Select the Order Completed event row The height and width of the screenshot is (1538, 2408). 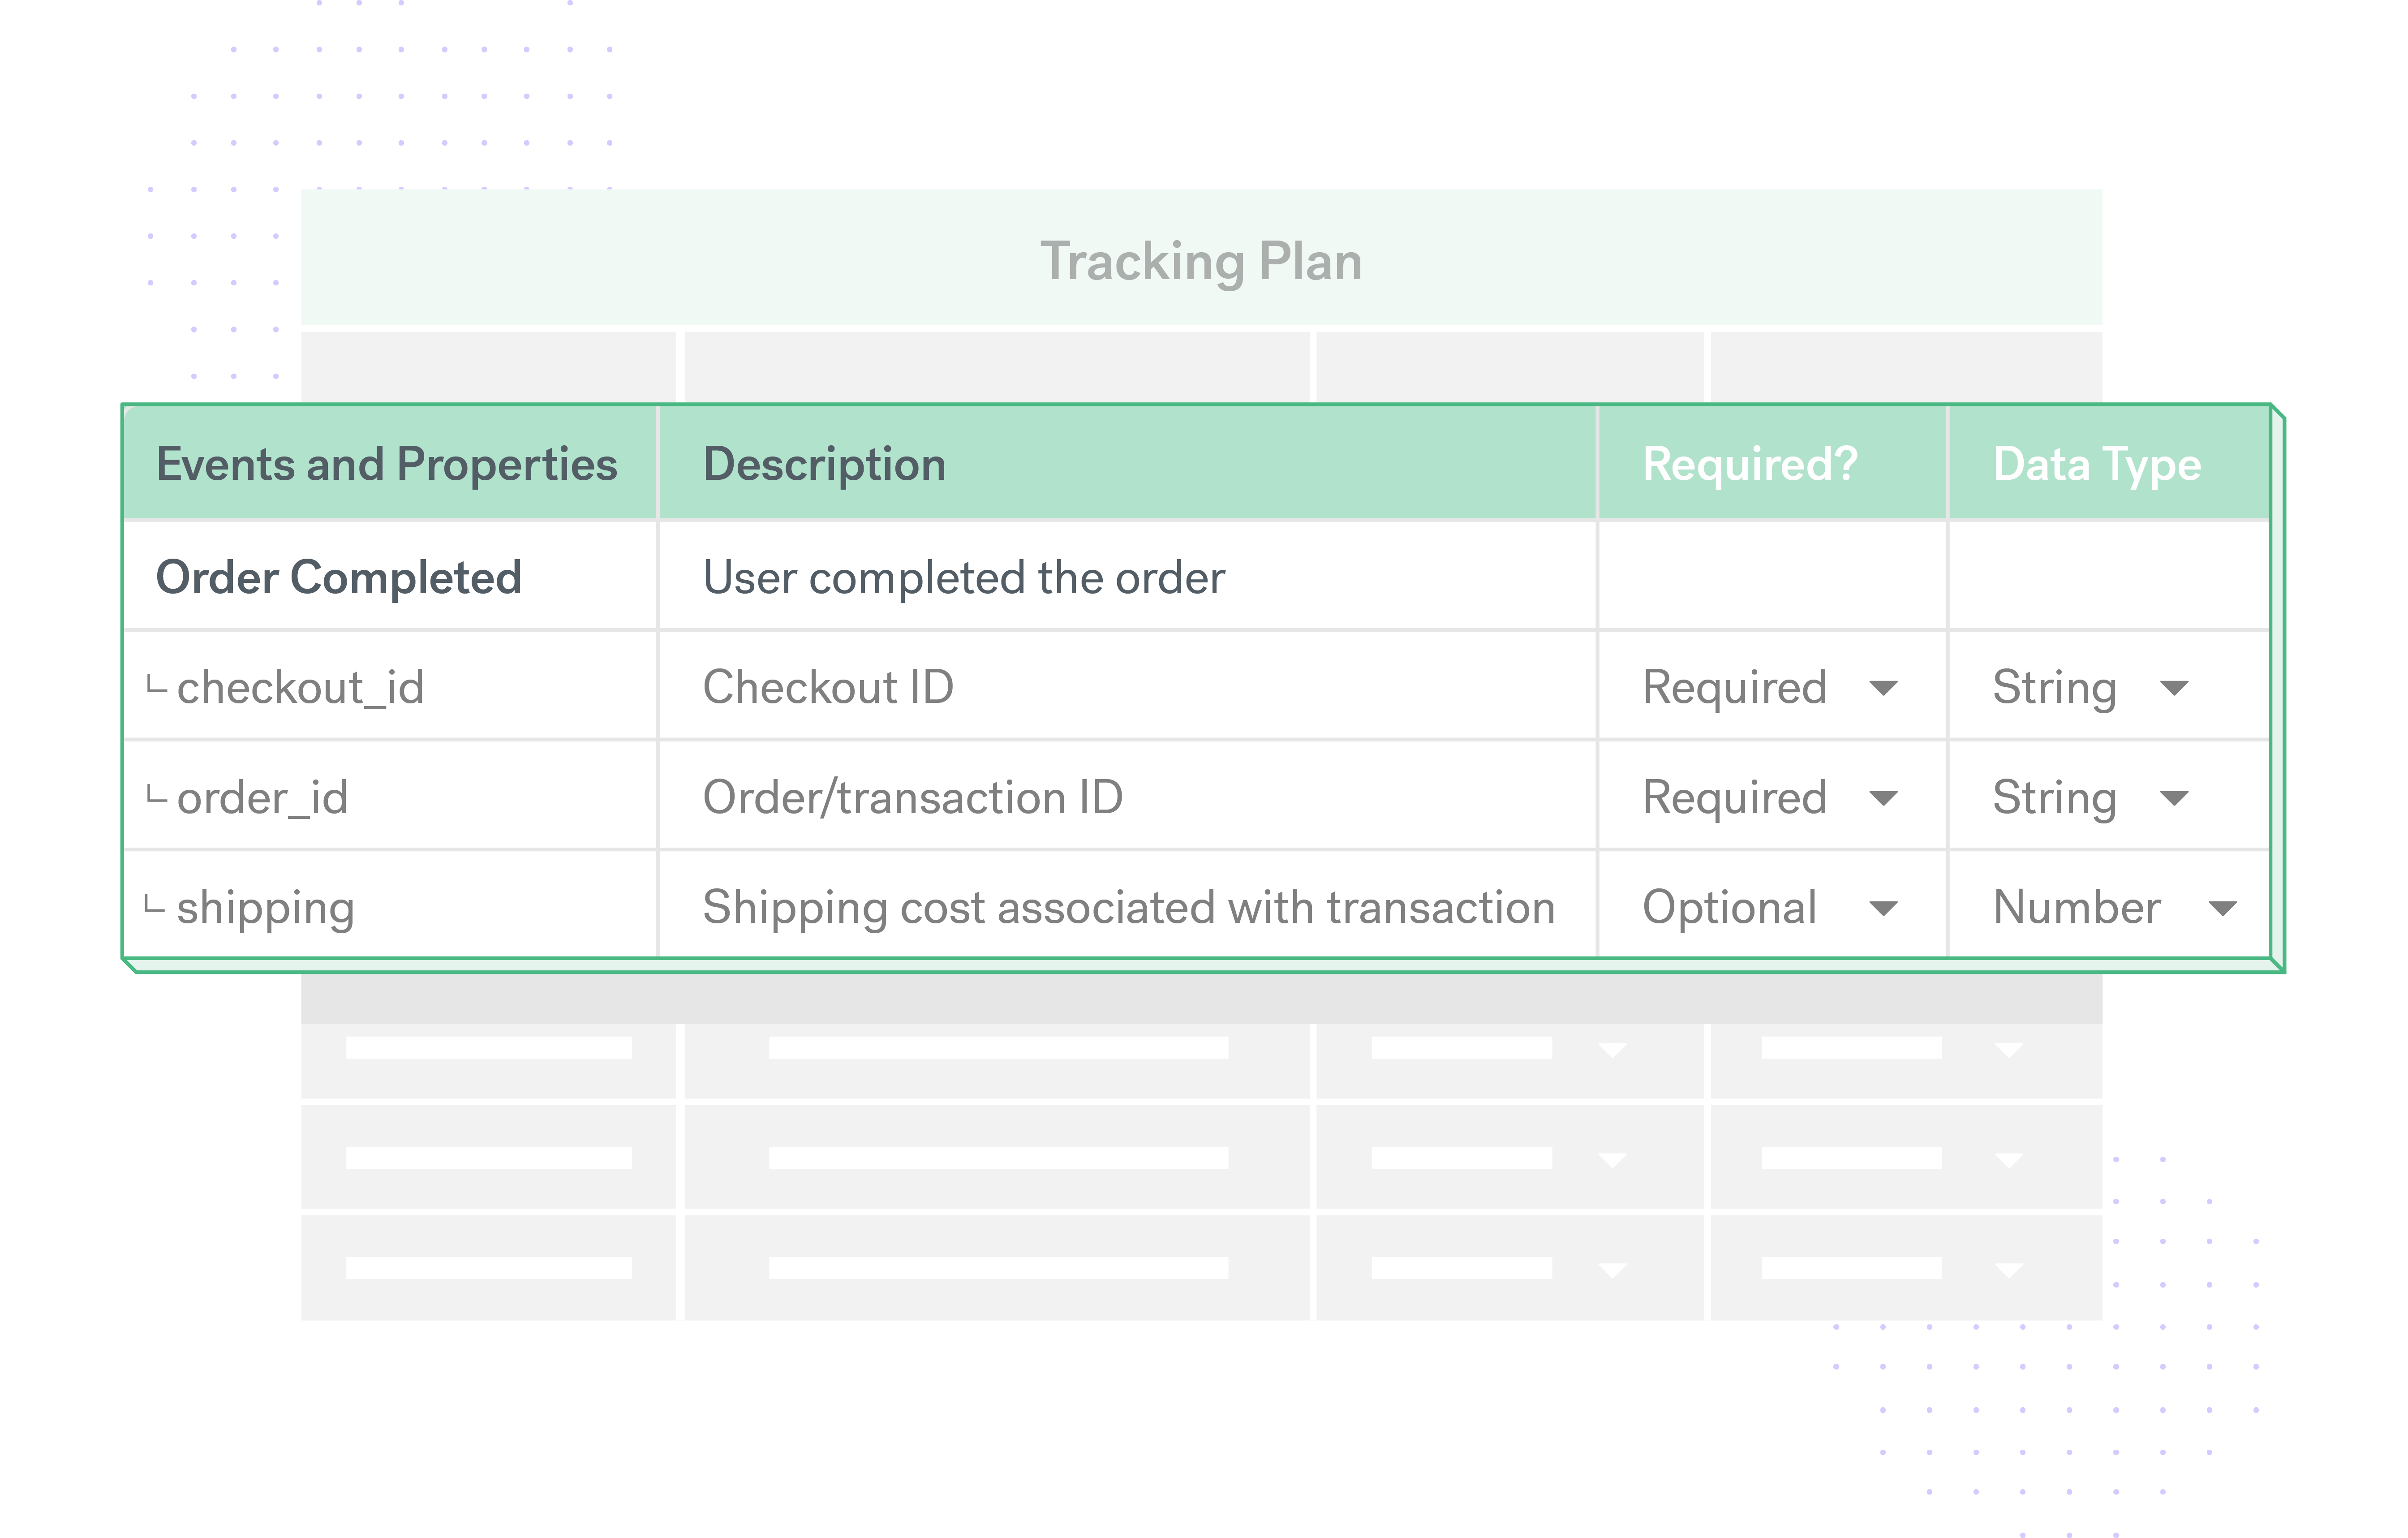point(1196,576)
